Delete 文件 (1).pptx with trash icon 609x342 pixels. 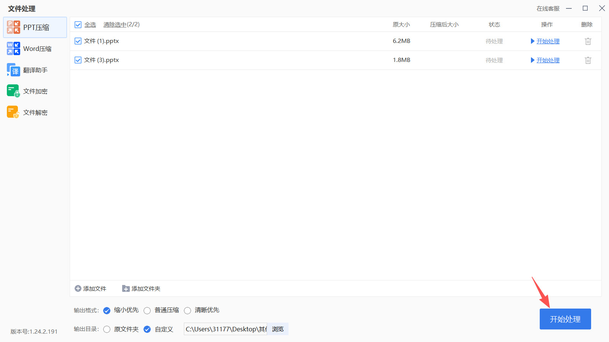[588, 41]
